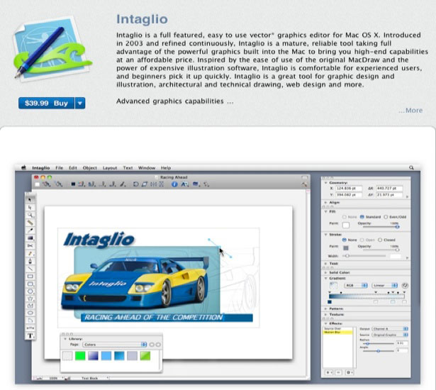The height and width of the screenshot is (390, 436).
Task: Select the Open stroke radio button
Action: pyautogui.click(x=362, y=240)
